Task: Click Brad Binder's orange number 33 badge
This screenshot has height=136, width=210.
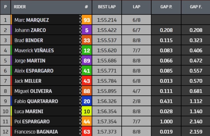Action: tap(86, 41)
